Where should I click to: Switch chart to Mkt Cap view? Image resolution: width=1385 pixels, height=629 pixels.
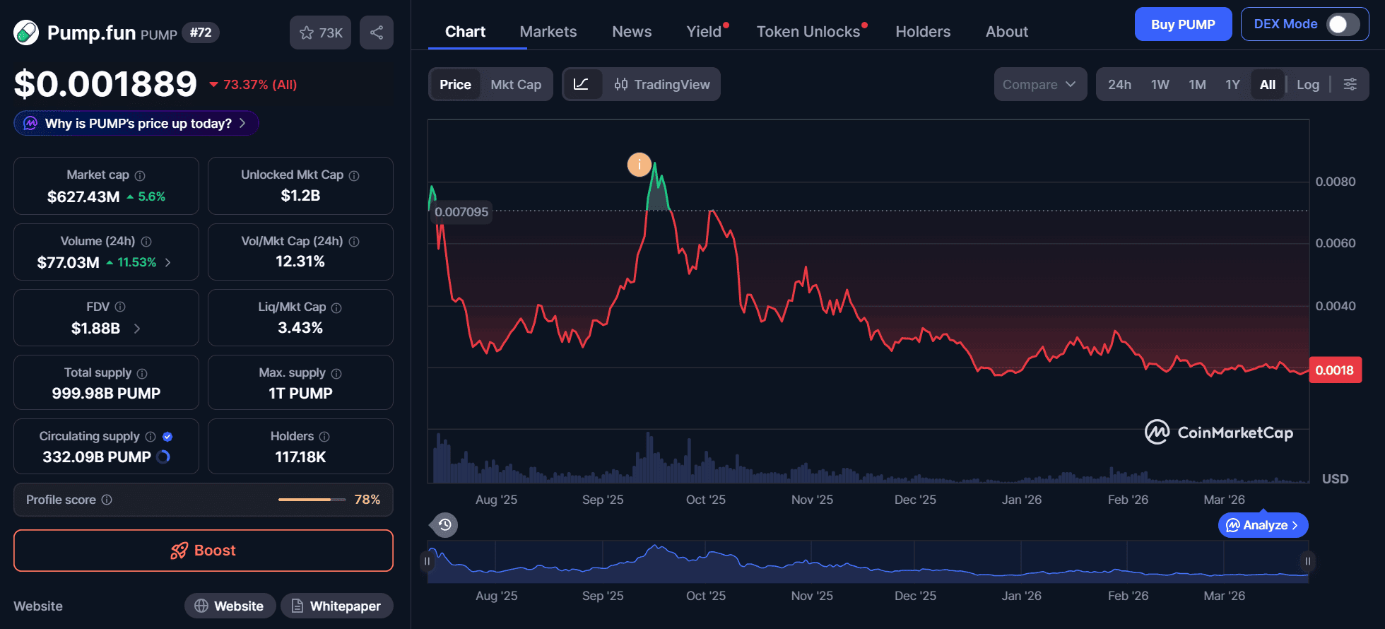(516, 84)
